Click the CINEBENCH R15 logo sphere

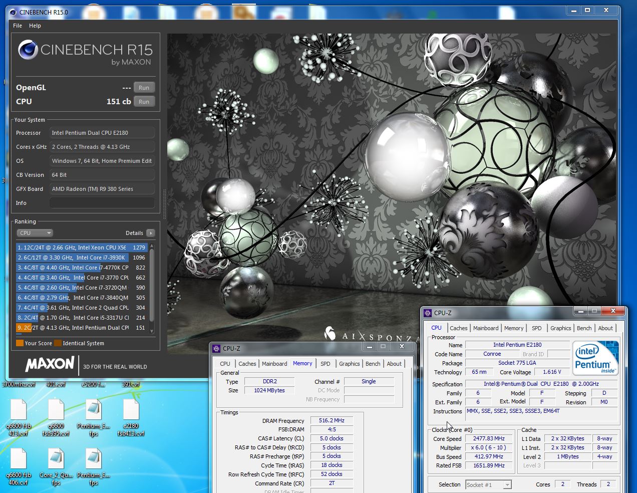[28, 50]
